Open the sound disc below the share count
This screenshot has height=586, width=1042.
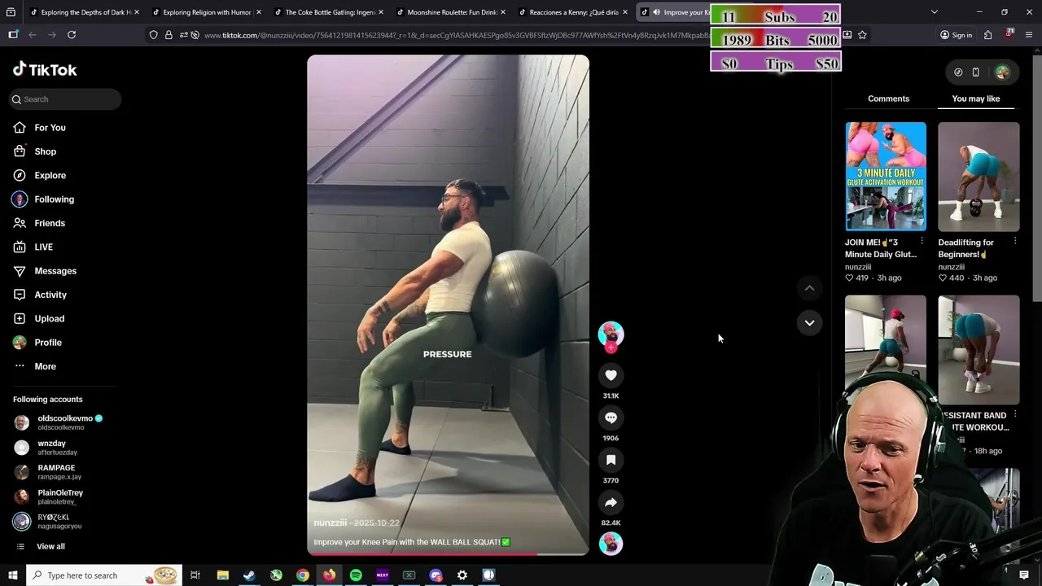click(611, 544)
